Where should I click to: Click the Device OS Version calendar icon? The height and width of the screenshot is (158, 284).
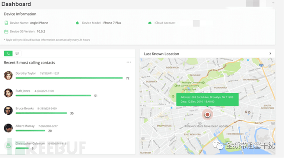(x=6, y=31)
